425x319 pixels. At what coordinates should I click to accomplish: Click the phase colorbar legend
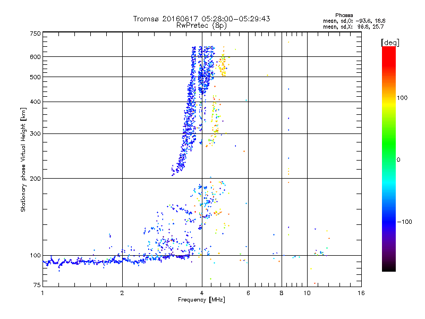pyautogui.click(x=389, y=158)
